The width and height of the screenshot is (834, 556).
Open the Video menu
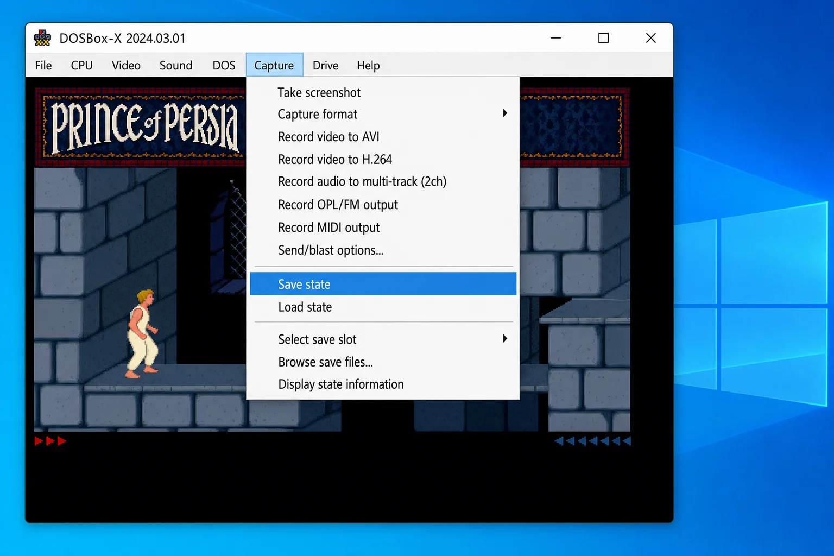(x=126, y=65)
